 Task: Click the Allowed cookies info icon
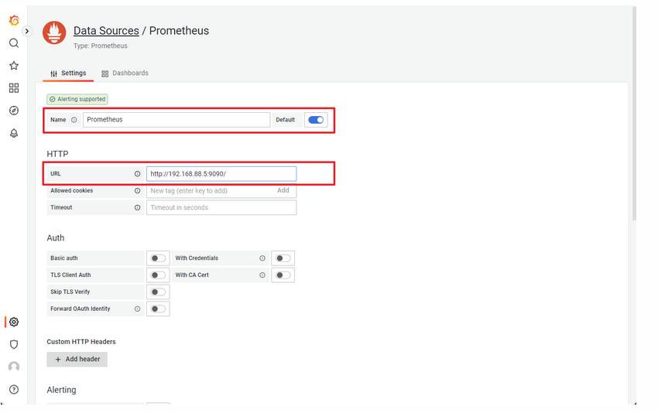click(x=137, y=190)
